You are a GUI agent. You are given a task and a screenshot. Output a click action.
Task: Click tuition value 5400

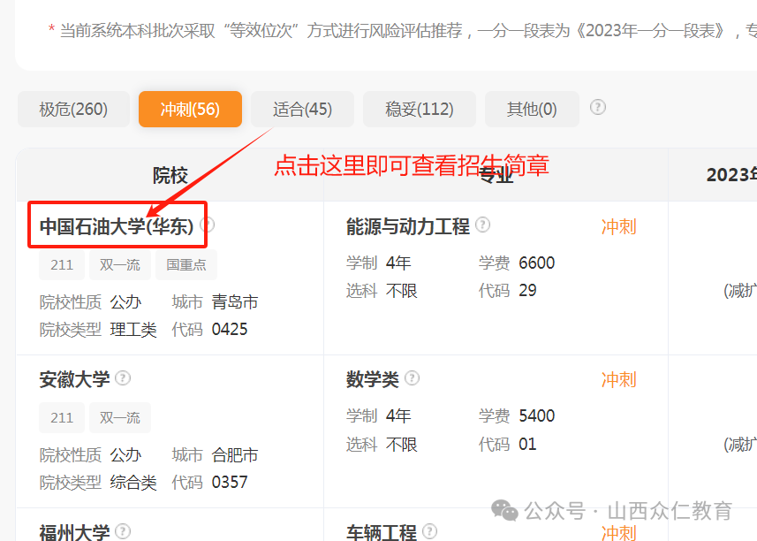click(x=536, y=415)
